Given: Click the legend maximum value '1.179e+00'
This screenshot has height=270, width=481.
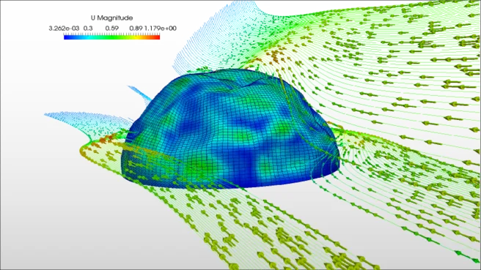Looking at the screenshot, I should [x=161, y=29].
